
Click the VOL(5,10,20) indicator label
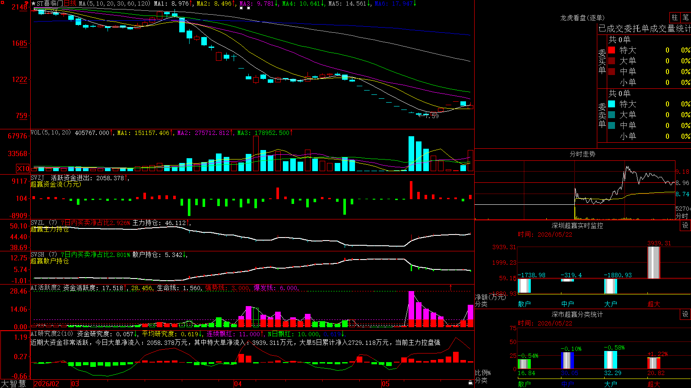pos(51,133)
